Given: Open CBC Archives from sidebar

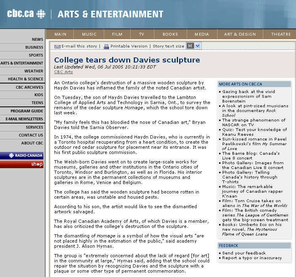Looking at the screenshot, I should [x=30, y=87].
